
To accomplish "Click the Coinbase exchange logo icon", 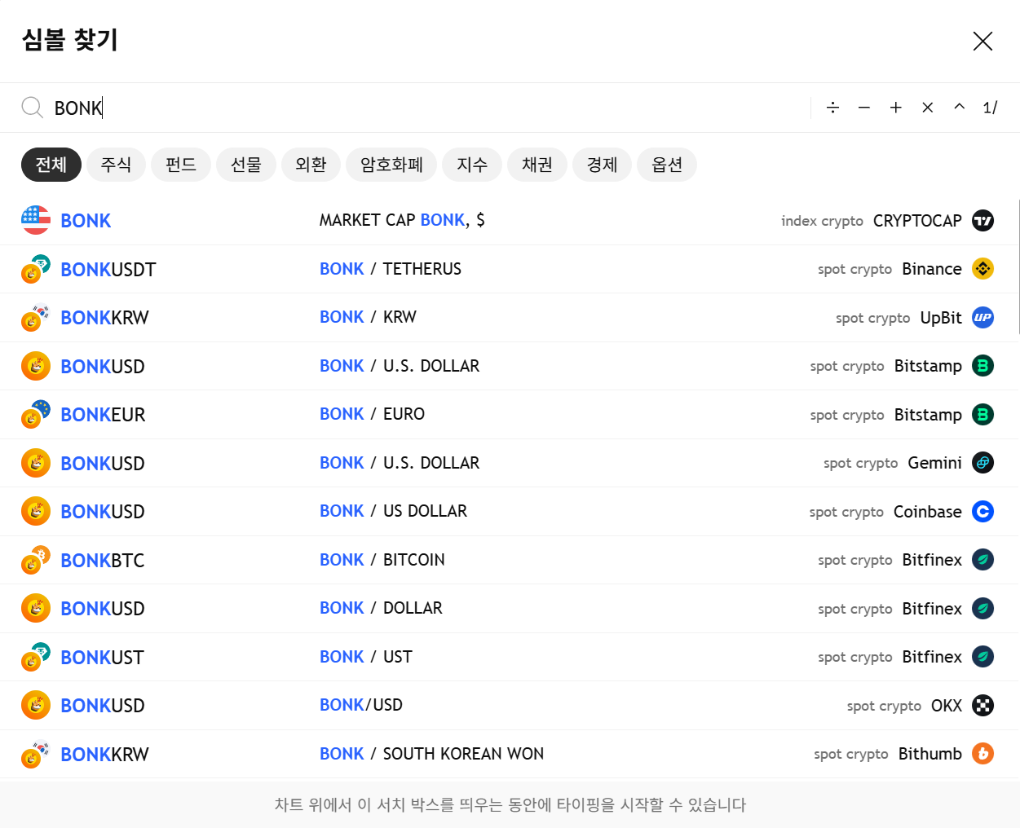I will 983,512.
